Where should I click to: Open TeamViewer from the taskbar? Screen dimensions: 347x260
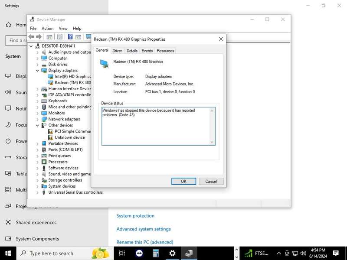[x=139, y=253]
